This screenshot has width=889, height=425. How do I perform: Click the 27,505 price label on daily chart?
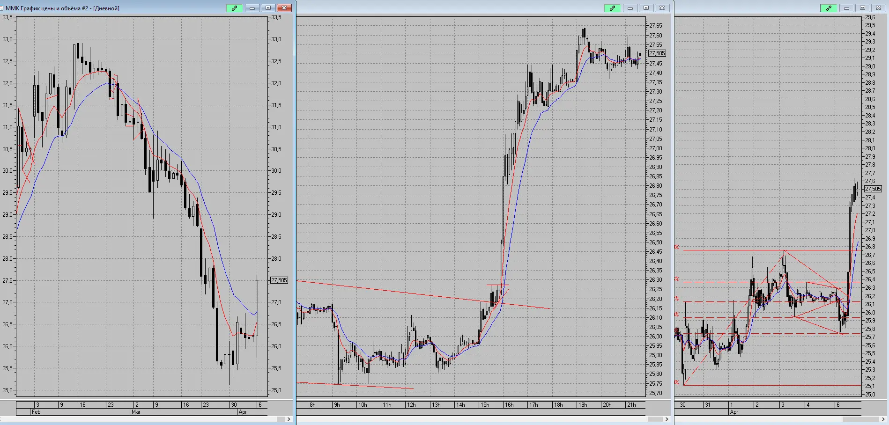(x=279, y=280)
